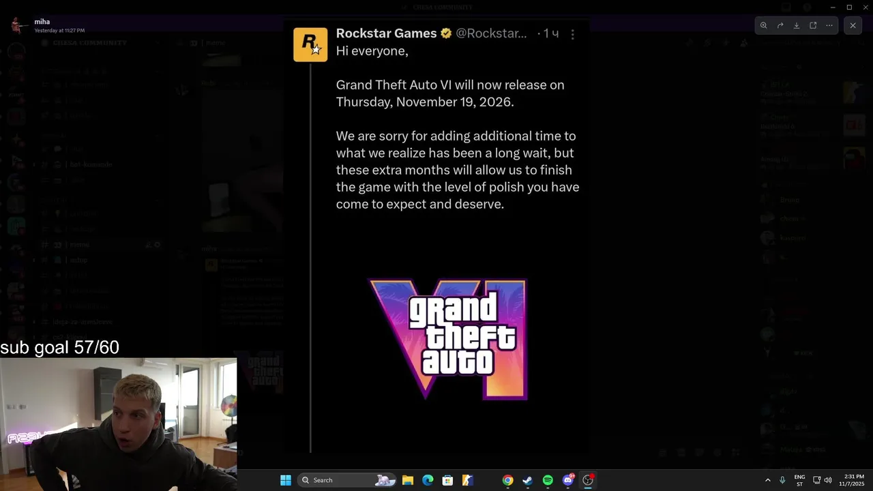Zoom in on the image preview

[764, 25]
